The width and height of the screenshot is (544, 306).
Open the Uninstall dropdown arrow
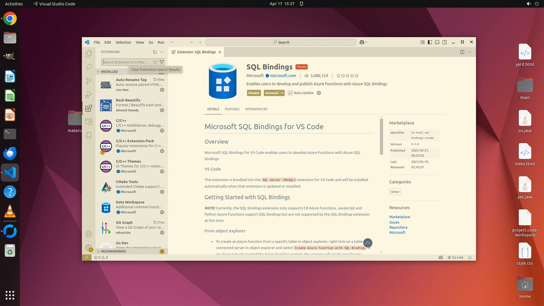(282, 93)
